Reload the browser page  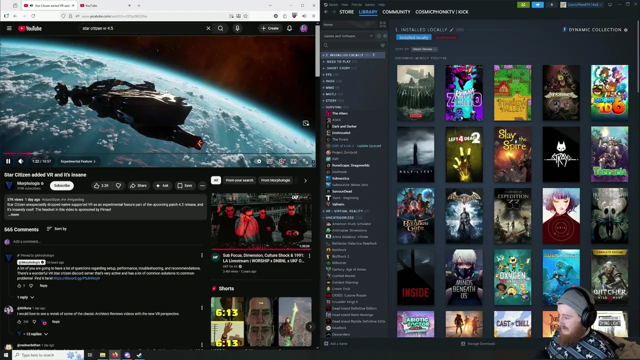click(33, 16)
